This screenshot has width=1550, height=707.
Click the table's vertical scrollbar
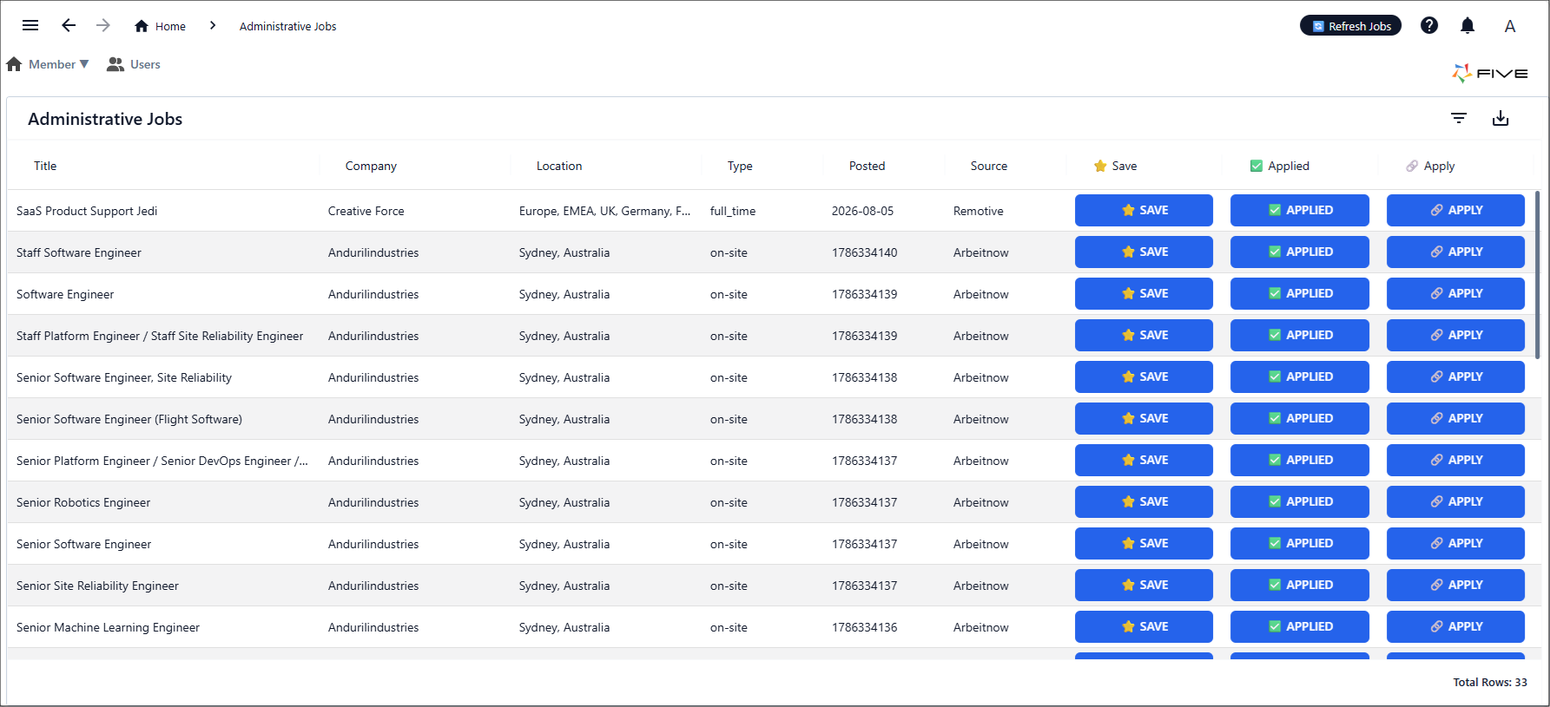click(1537, 274)
